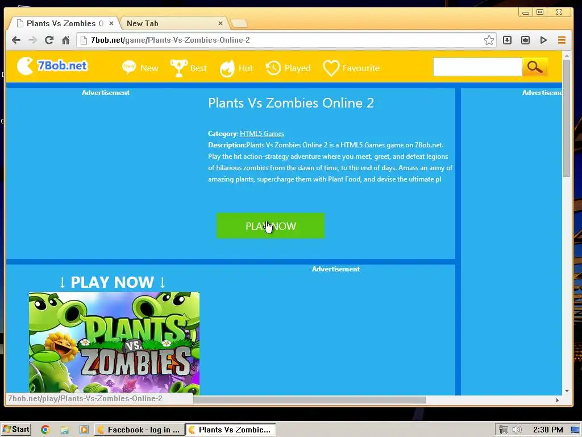Screen dimensions: 582x437
Task: Close the Plants Vs Zombies tab
Action: [111, 23]
